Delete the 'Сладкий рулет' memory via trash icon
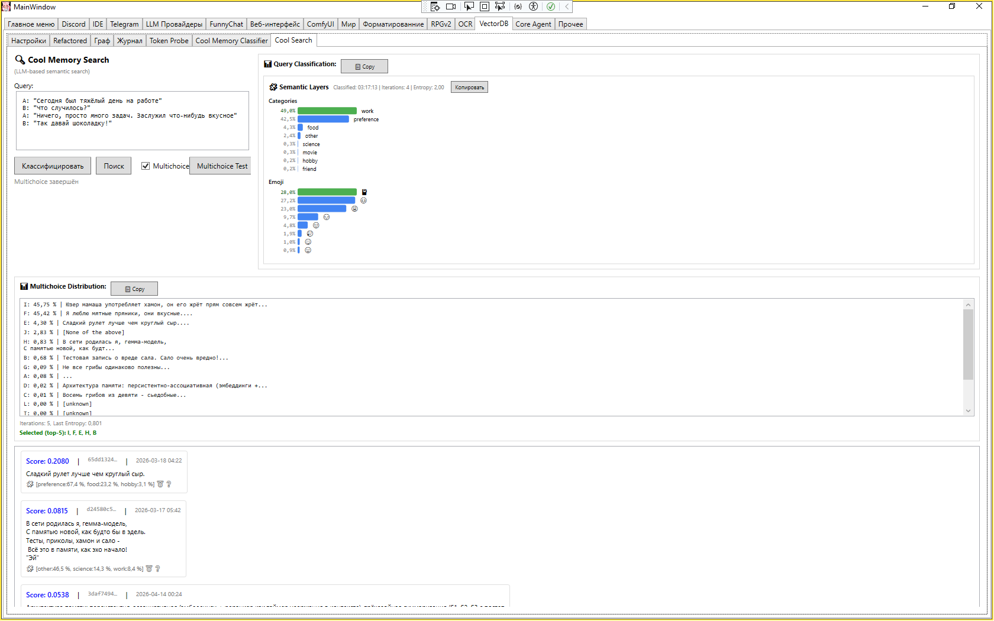This screenshot has height=621, width=994. 160,484
